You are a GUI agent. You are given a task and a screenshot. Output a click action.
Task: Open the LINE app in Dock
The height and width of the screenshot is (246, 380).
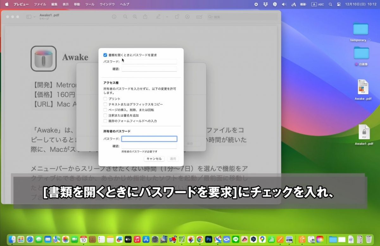236,239
